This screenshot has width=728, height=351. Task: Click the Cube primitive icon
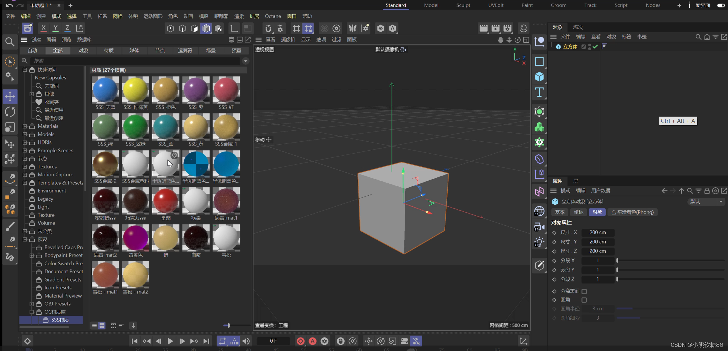click(539, 77)
